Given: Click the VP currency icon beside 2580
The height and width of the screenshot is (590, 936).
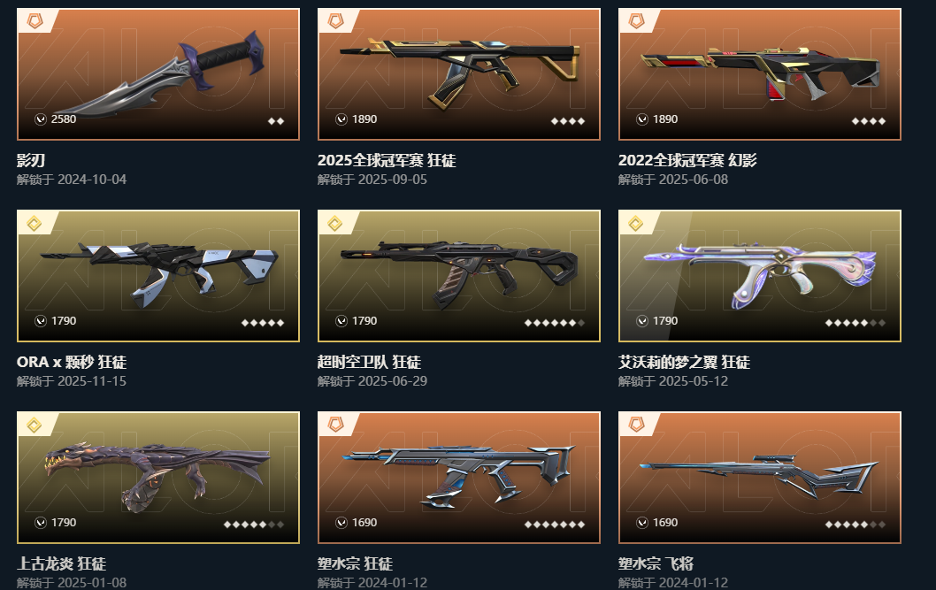Looking at the screenshot, I should tap(41, 119).
